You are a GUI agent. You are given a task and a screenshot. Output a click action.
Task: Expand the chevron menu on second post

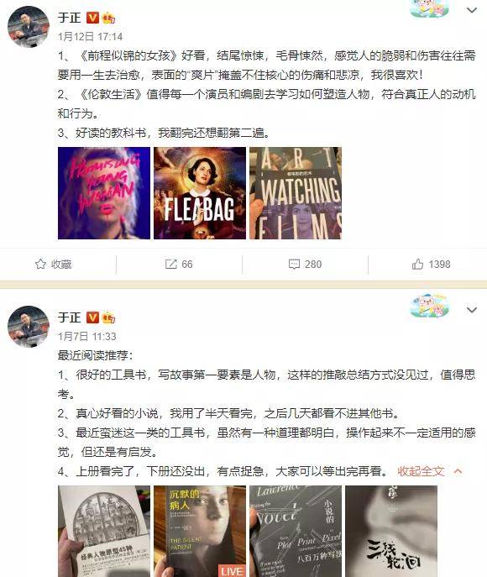472,310
